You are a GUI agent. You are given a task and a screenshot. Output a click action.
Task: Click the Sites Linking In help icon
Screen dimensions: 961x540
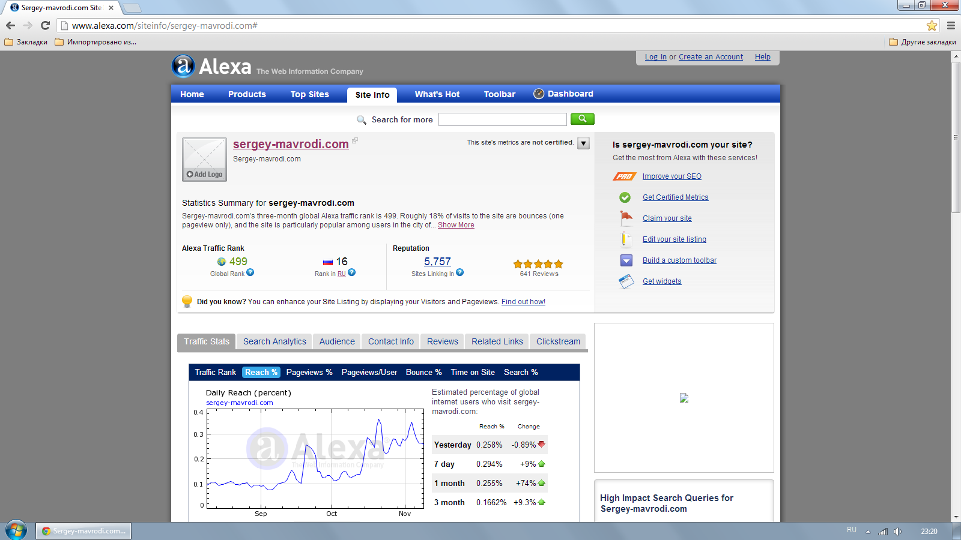pos(460,272)
